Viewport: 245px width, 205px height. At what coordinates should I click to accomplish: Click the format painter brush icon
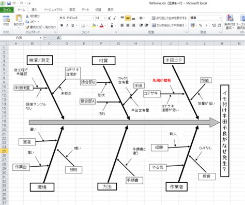pyautogui.click(x=27, y=27)
